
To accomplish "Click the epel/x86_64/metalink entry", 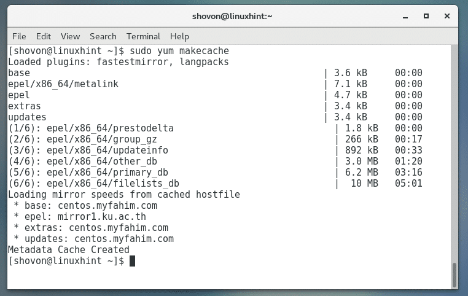I will [63, 84].
